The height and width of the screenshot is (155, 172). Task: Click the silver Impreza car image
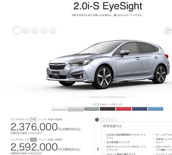[108, 64]
